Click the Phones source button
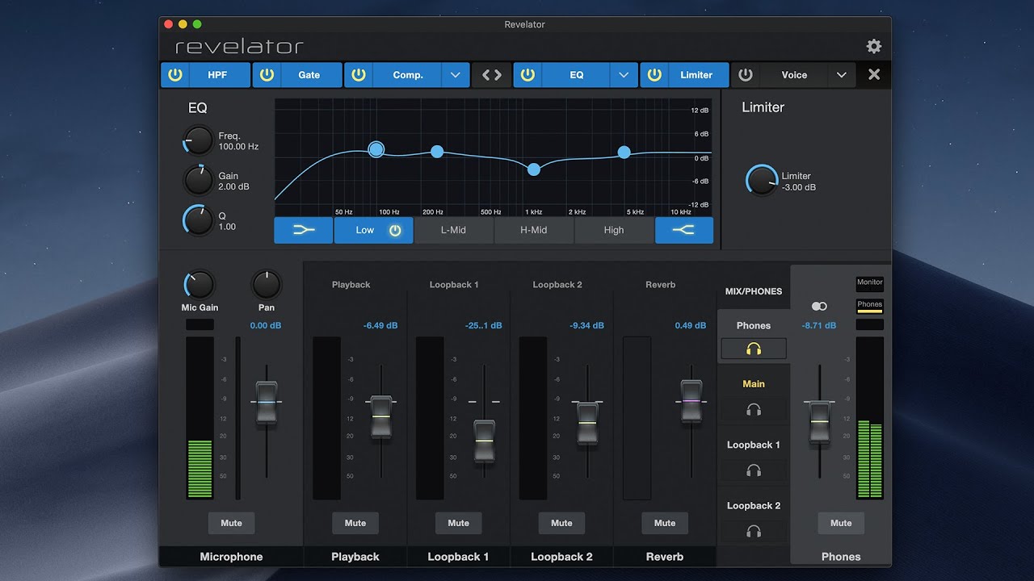 point(870,305)
